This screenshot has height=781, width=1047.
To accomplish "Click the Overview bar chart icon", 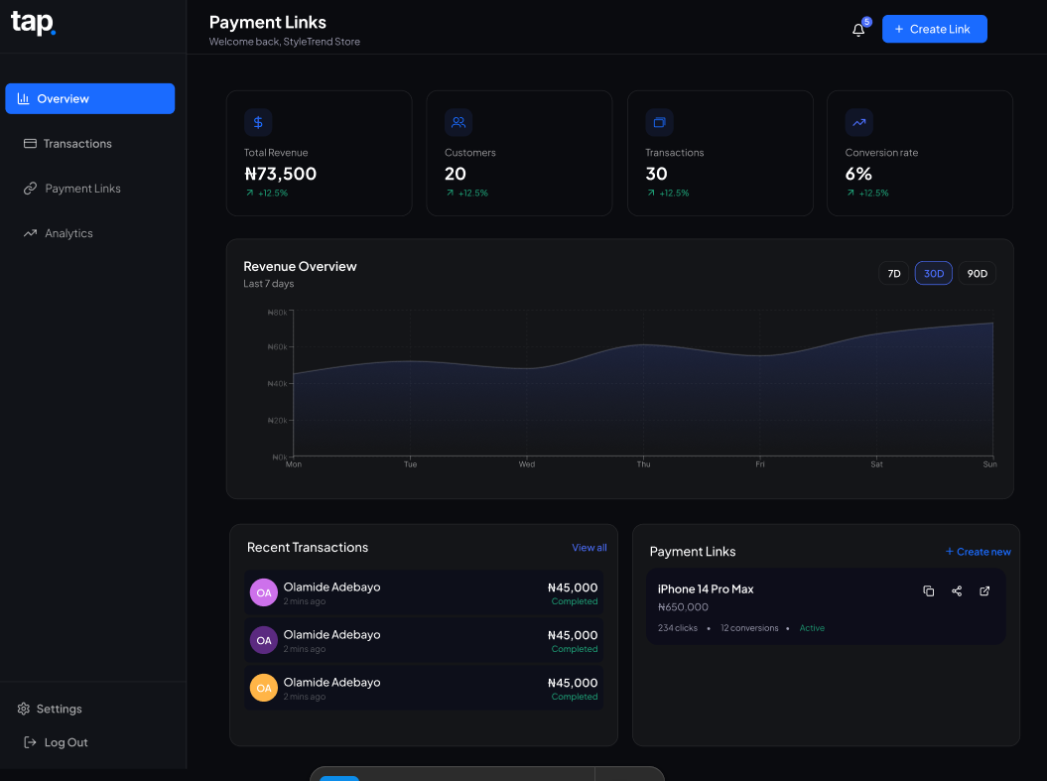I will 24,99.
